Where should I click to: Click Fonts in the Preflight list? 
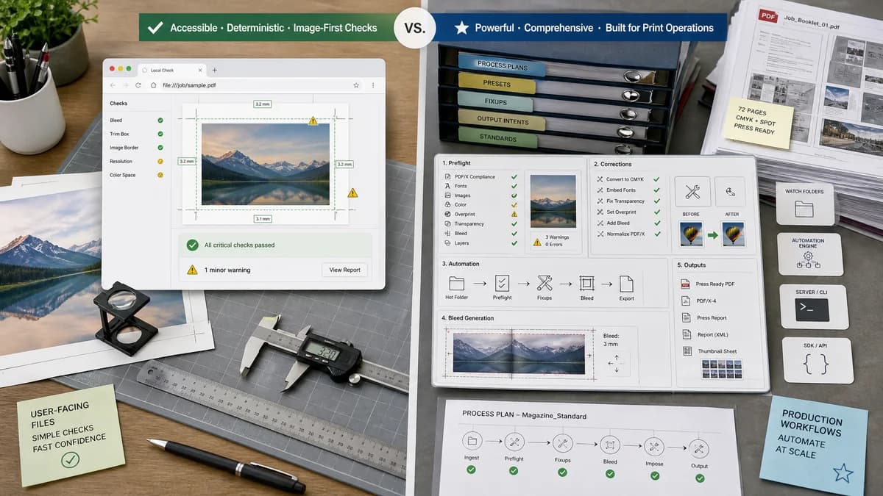(x=482, y=186)
